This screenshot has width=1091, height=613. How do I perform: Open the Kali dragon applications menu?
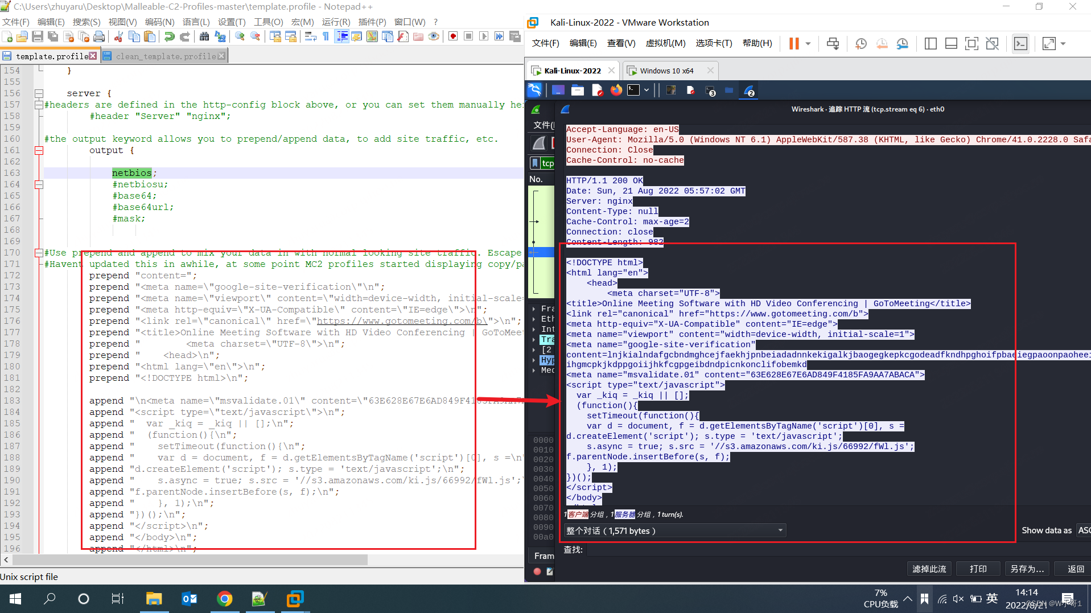coord(534,90)
